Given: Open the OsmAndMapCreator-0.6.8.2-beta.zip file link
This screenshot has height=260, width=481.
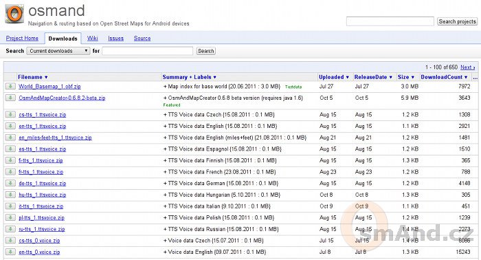Looking at the screenshot, I should (x=62, y=98).
